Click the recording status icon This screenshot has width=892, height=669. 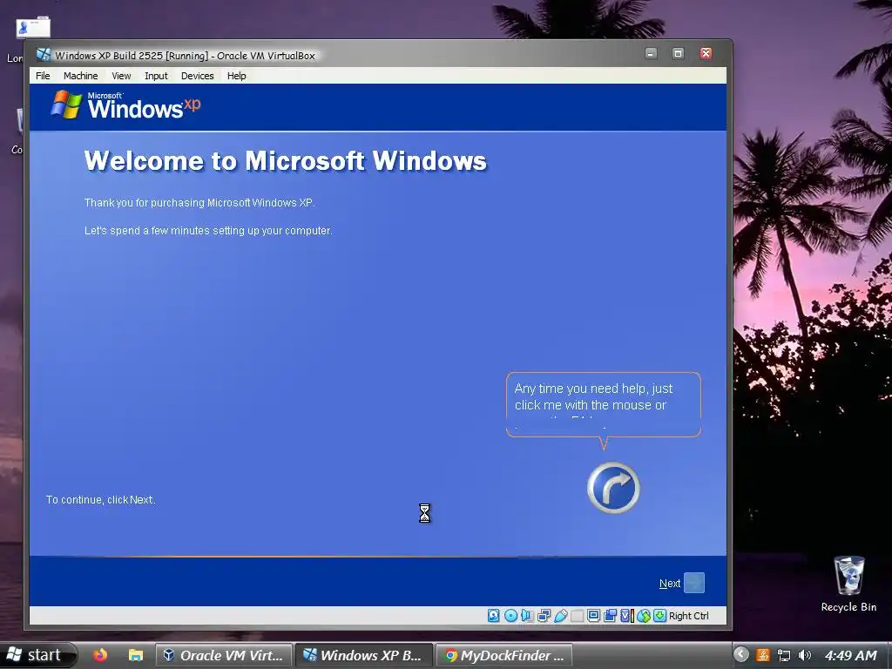point(610,616)
